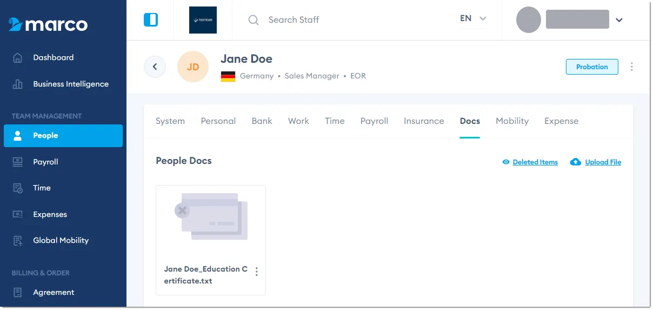653x310 pixels.
Task: Click the Payroll sidebar icon
Action: pos(18,162)
